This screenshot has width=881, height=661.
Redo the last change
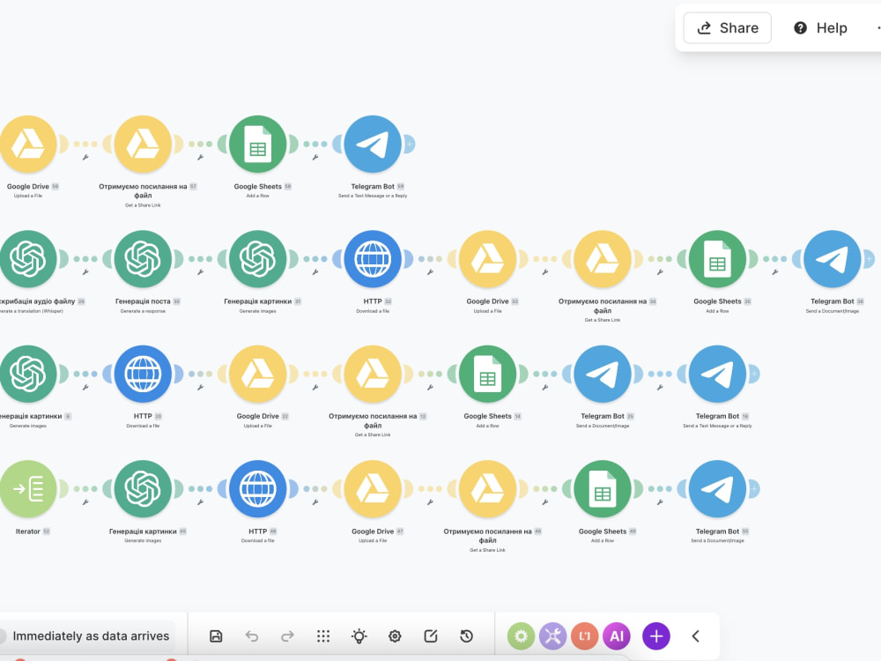click(x=287, y=635)
